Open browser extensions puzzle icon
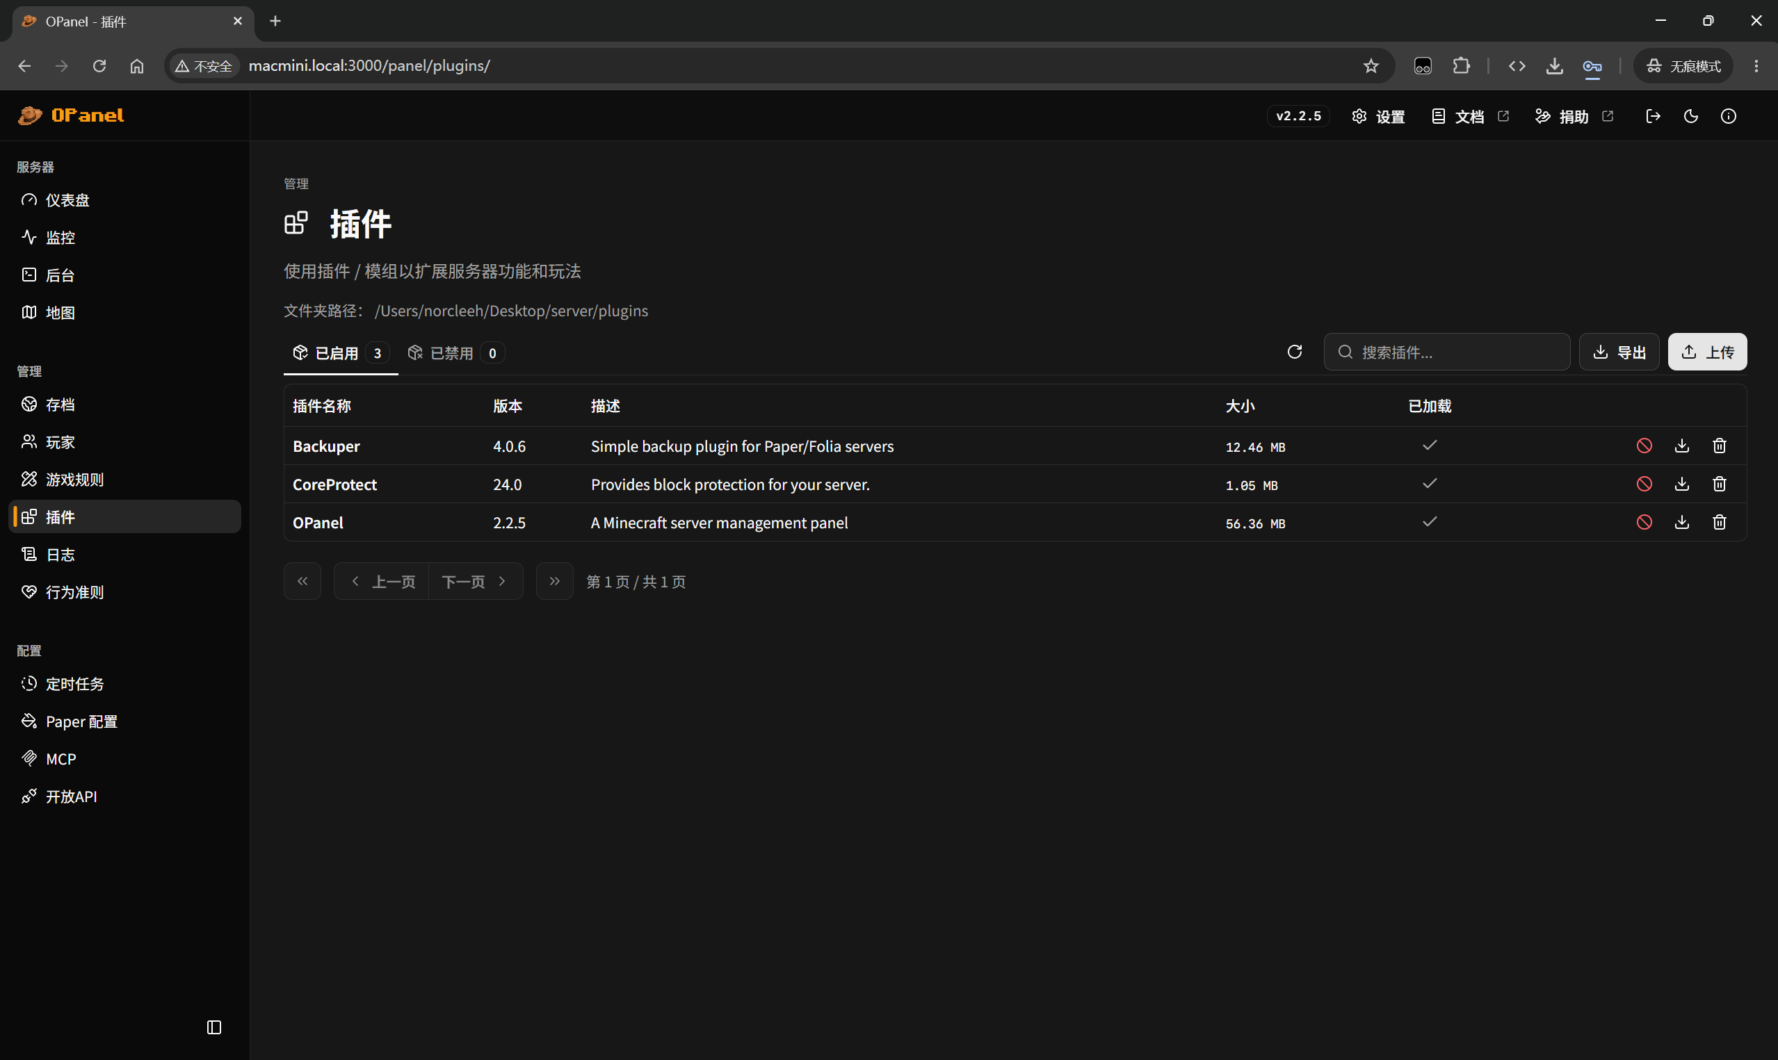 (x=1461, y=66)
